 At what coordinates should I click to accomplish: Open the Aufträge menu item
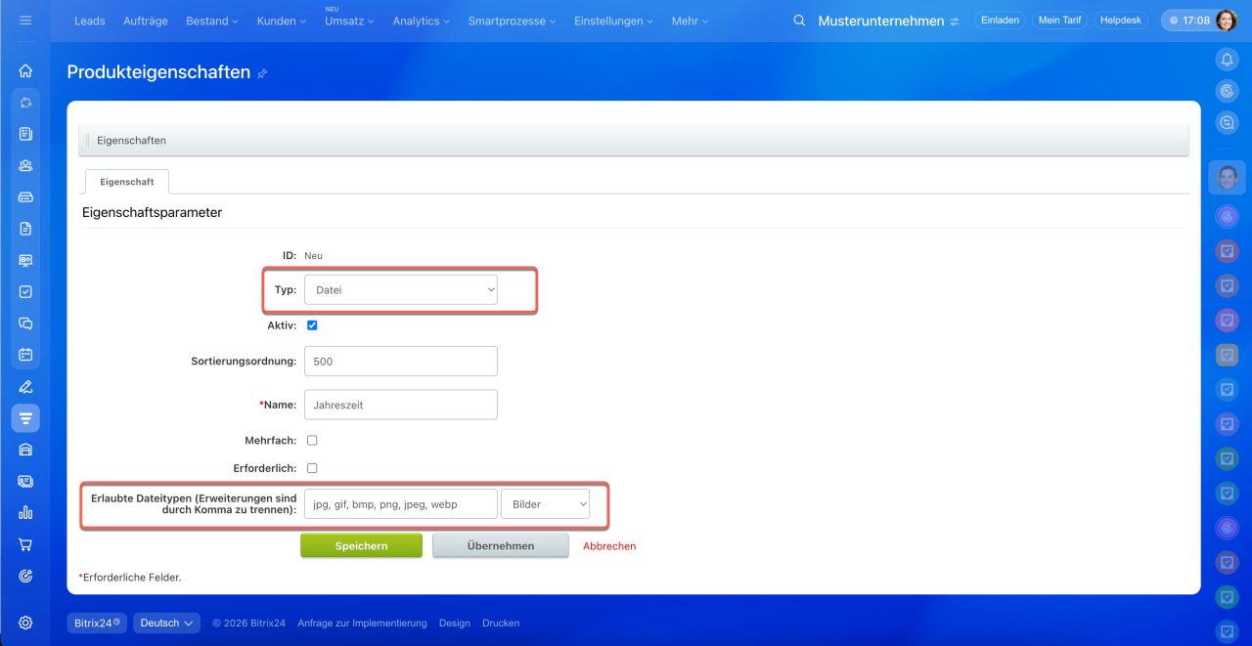(145, 21)
